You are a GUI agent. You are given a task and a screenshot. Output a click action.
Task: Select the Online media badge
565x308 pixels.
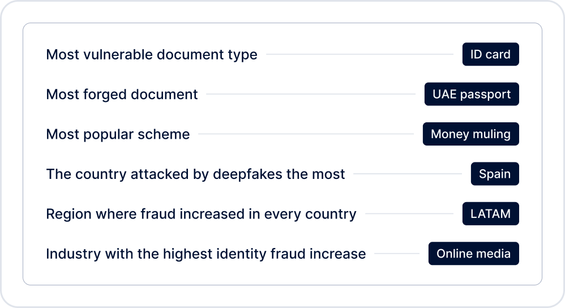[473, 254]
